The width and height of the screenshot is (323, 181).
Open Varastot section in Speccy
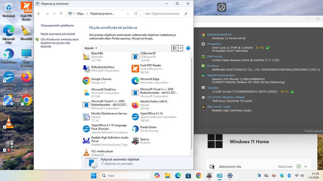[213, 88]
